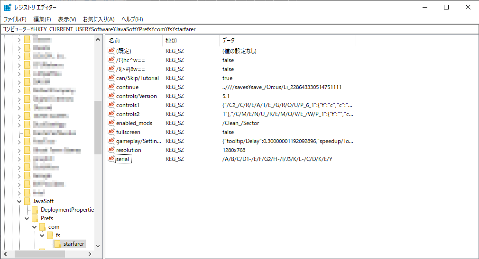Click the Prefs folder icon
Screen dimensions: 479x259
click(35, 218)
